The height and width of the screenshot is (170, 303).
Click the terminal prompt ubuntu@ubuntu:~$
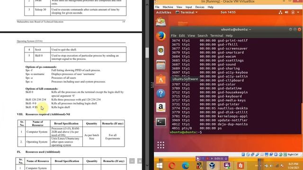[186, 132]
